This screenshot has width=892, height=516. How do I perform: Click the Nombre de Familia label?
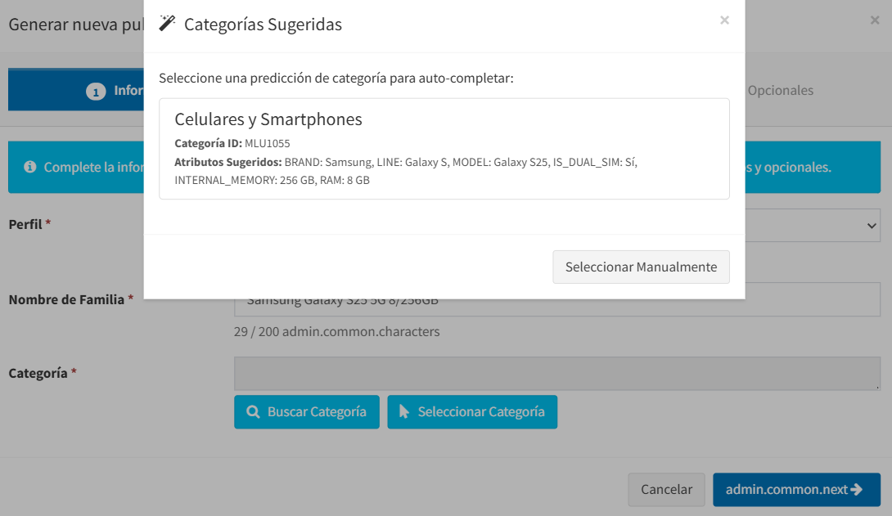click(x=66, y=299)
